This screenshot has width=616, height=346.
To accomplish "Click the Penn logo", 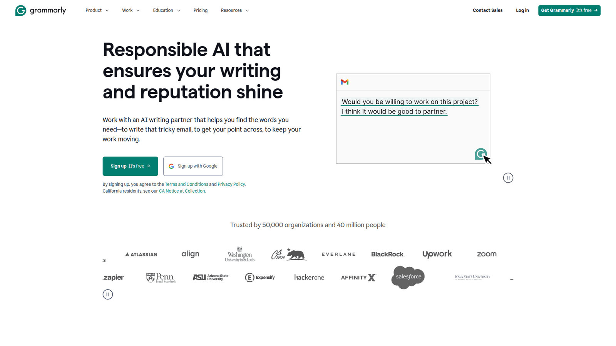I will (161, 278).
